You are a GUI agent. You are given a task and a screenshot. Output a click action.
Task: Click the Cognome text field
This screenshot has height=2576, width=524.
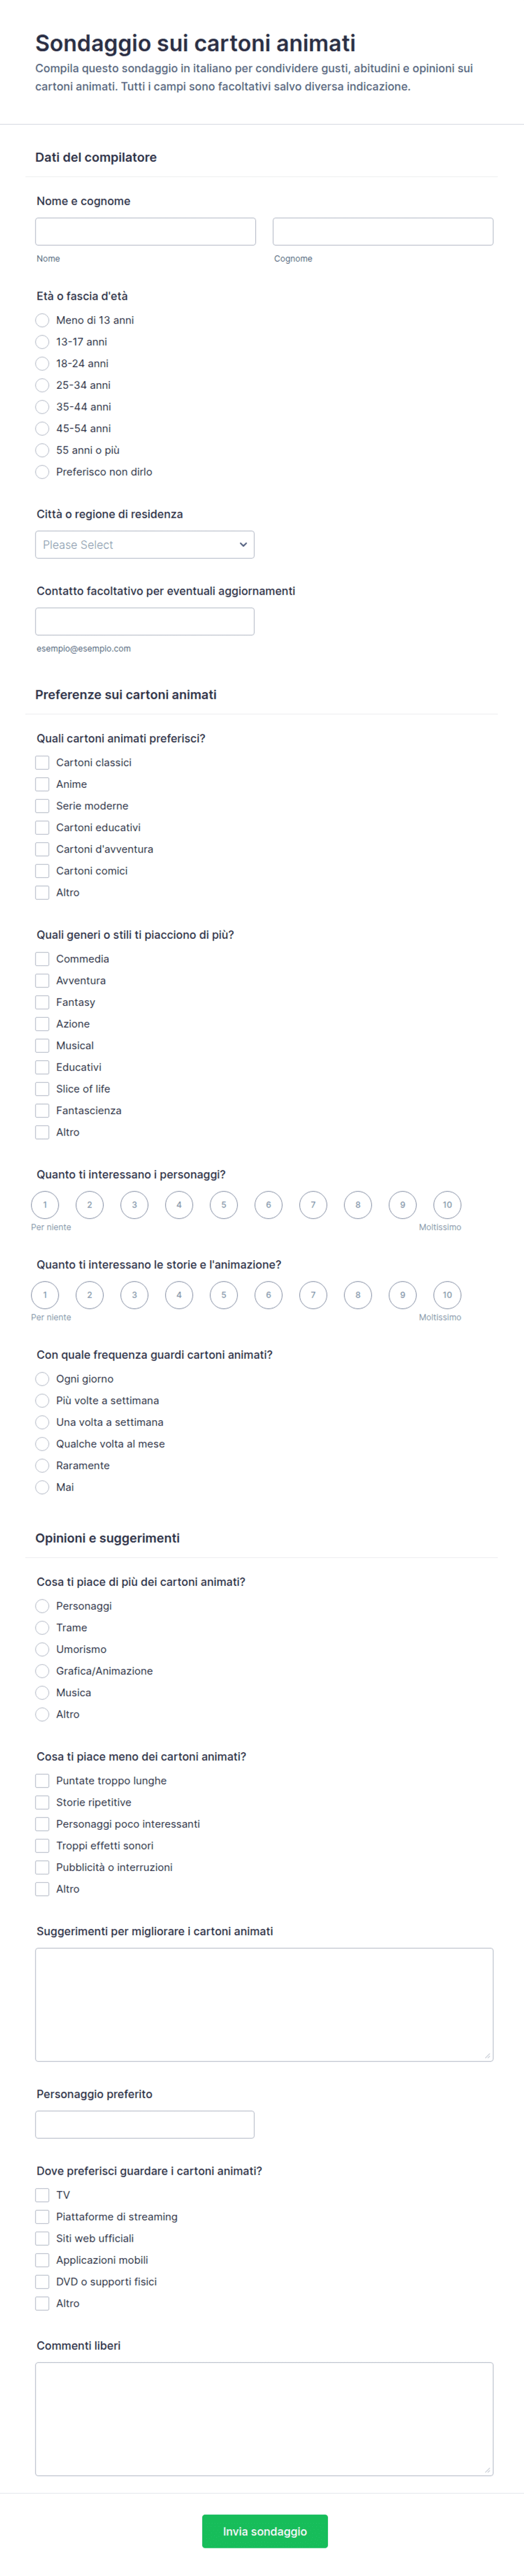pyautogui.click(x=383, y=232)
